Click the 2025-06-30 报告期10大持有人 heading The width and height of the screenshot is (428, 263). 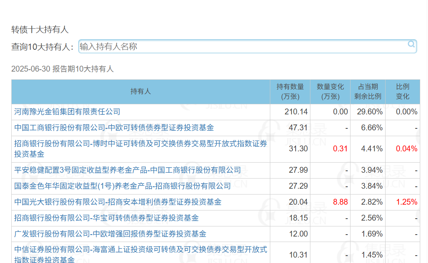62,69
